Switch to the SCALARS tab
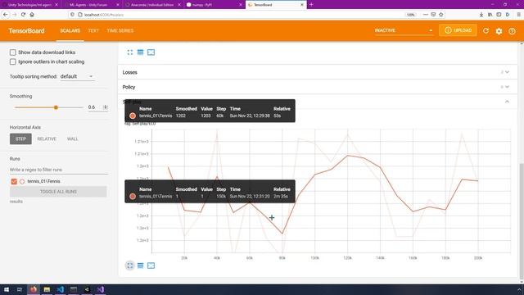Image resolution: width=524 pixels, height=295 pixels. [70, 31]
